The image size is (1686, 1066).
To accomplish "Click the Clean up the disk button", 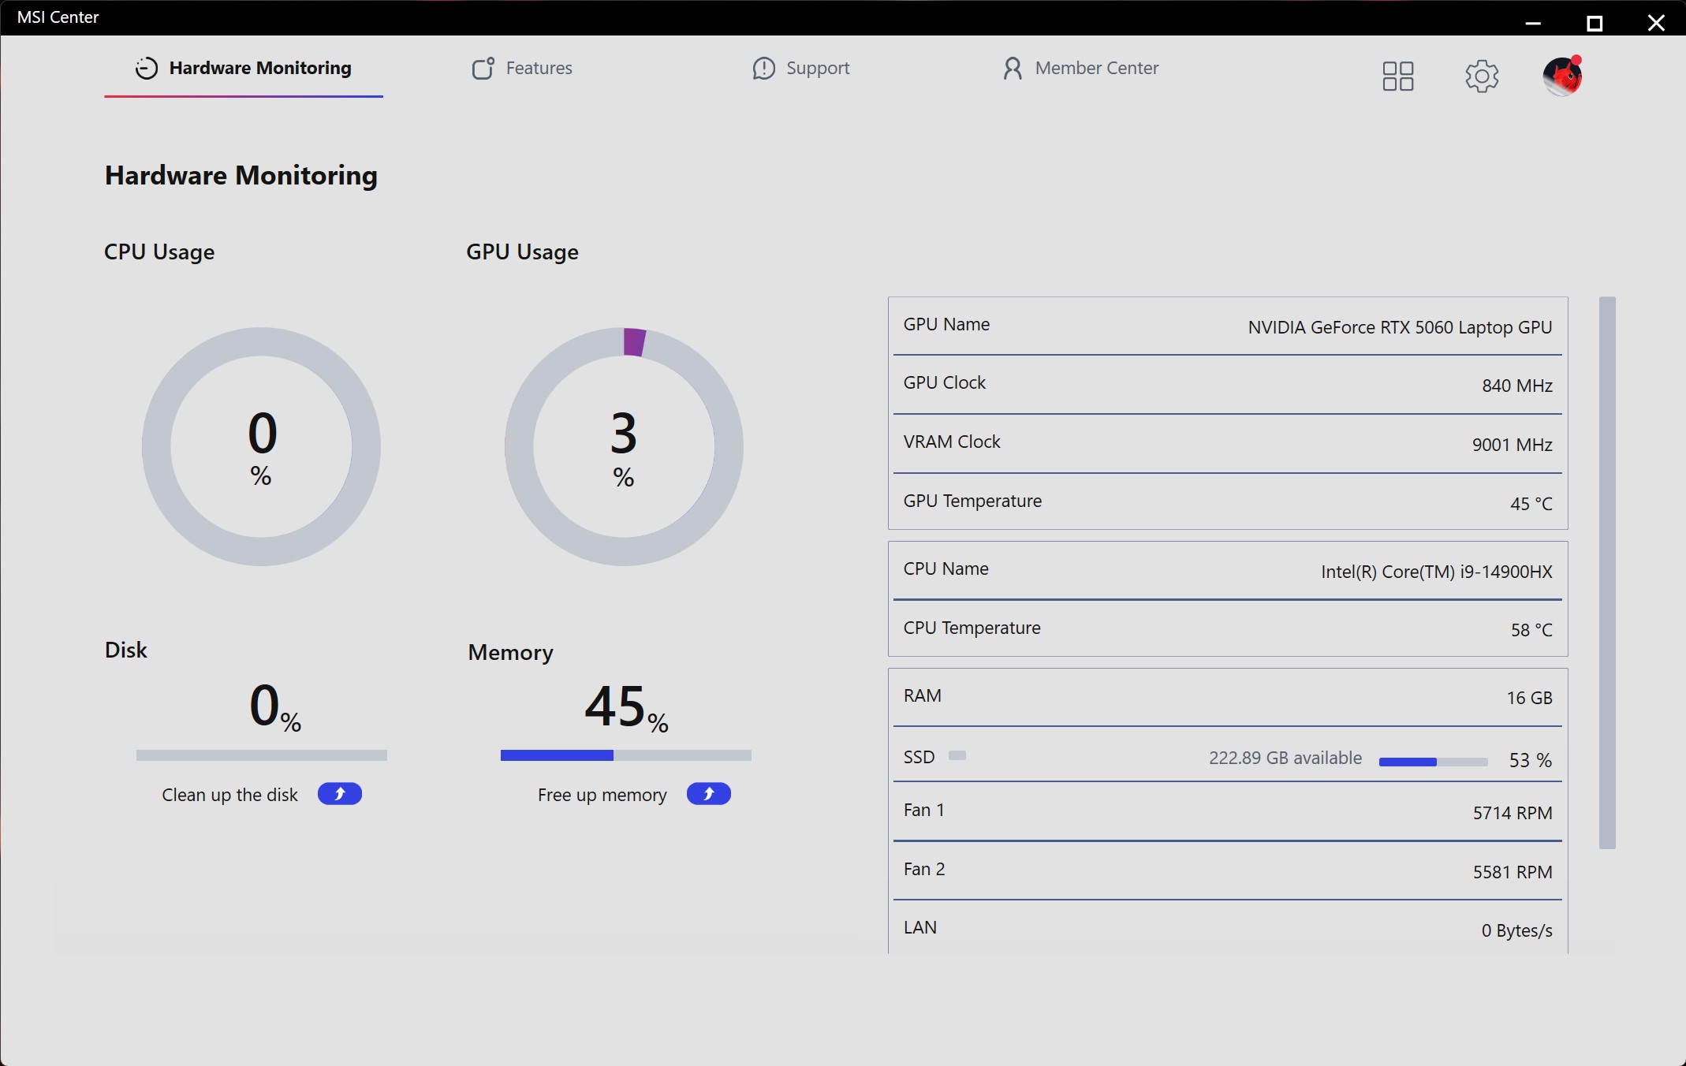I will click(x=340, y=794).
